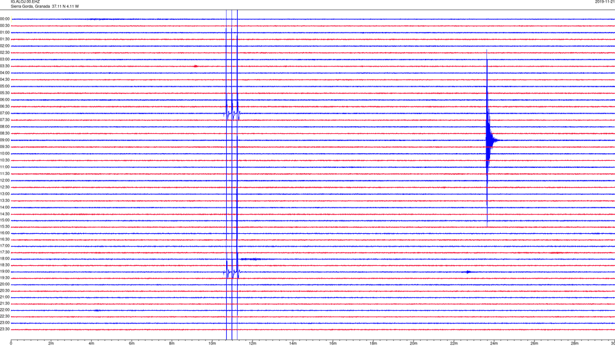Select the 03:30 trace time label
615x346 pixels.
pos(5,66)
